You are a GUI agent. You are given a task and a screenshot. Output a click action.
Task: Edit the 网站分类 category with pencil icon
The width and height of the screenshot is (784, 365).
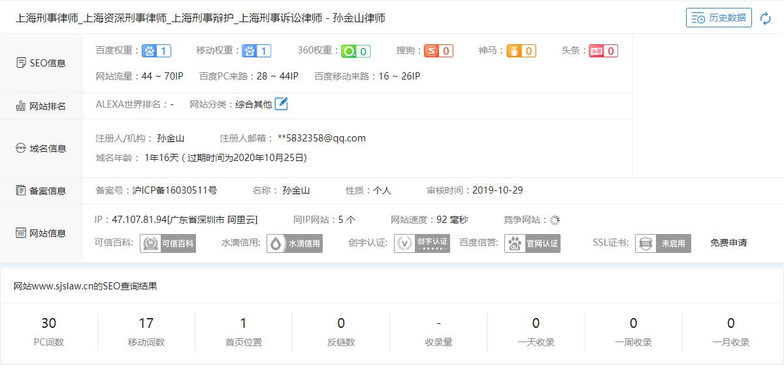pyautogui.click(x=281, y=104)
